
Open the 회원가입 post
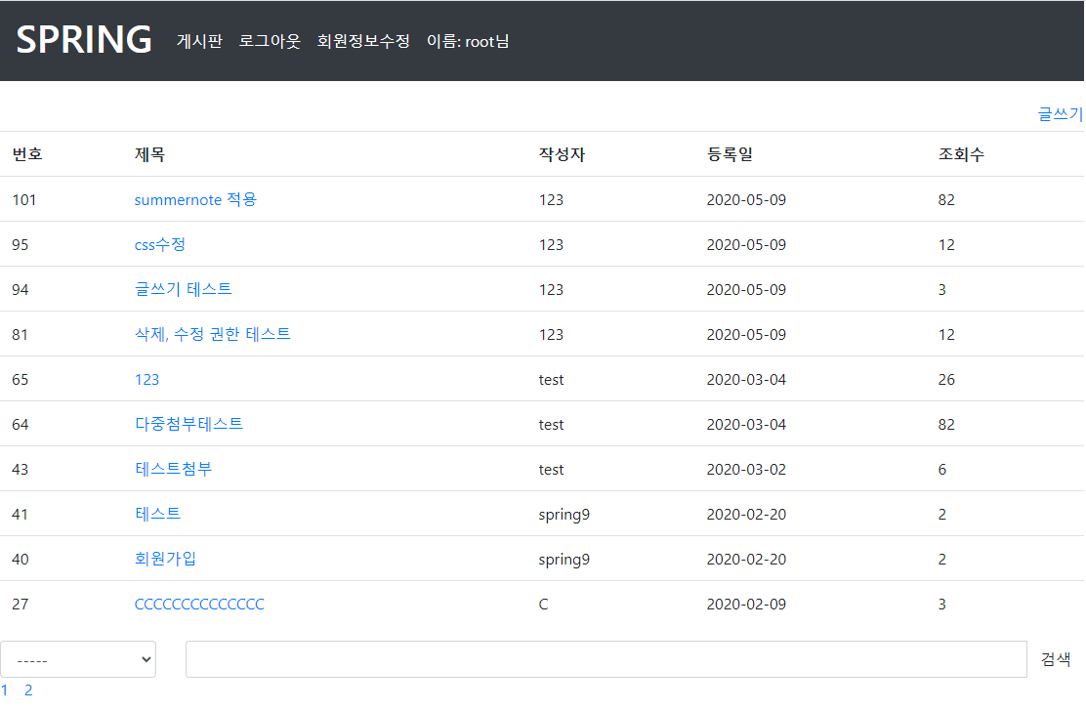pos(165,559)
